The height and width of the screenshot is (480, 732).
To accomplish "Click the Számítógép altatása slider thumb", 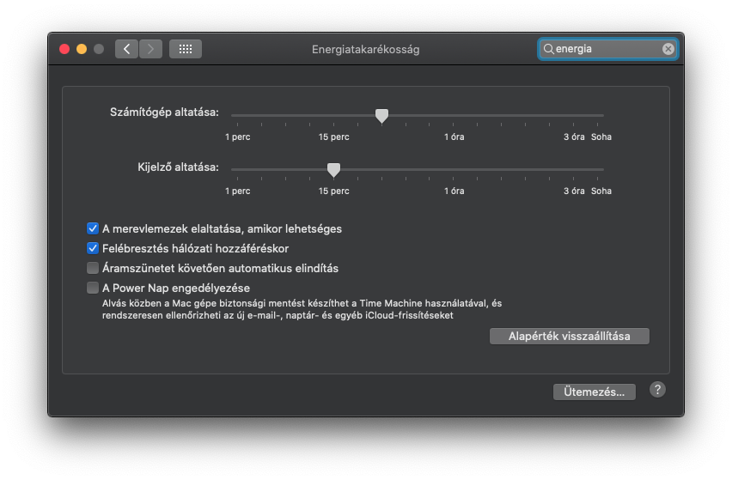I will 381,116.
